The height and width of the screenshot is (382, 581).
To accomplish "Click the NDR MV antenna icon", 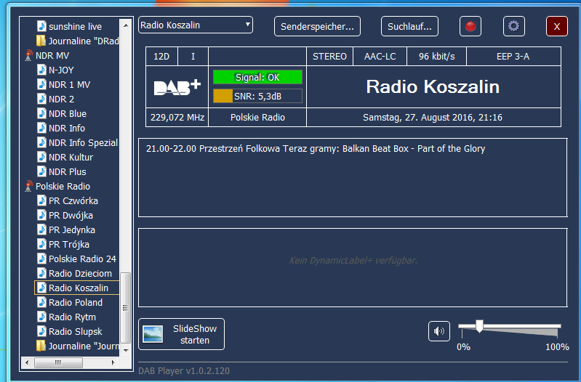I will [x=28, y=55].
